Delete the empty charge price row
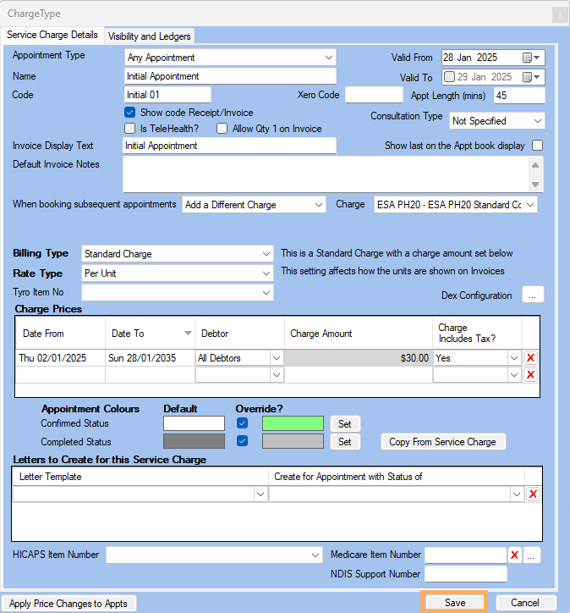This screenshot has width=570, height=613. coord(530,375)
